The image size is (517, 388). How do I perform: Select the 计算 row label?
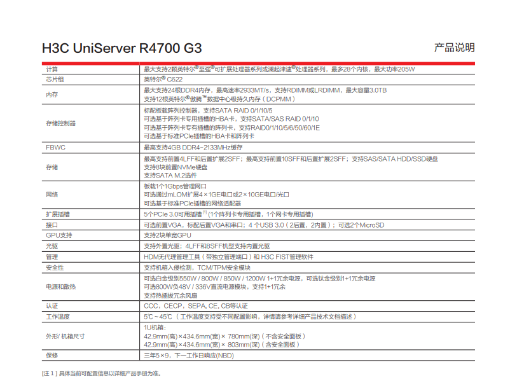52,69
